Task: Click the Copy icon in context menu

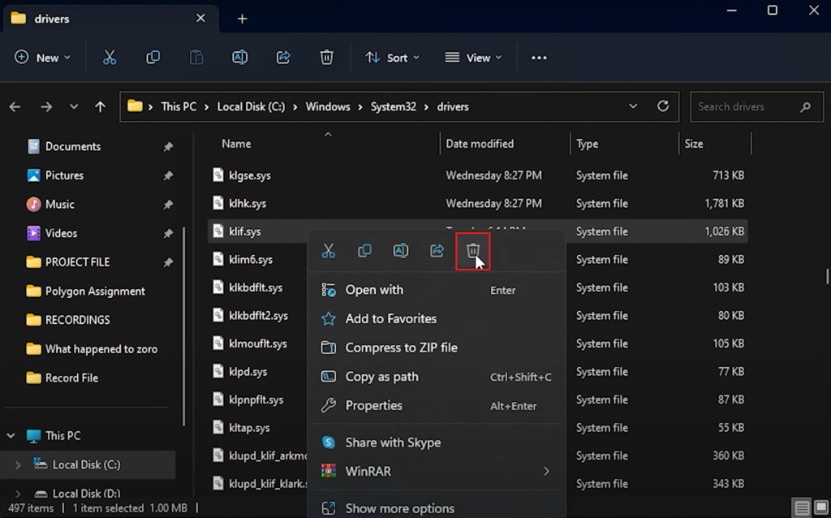Action: 364,251
